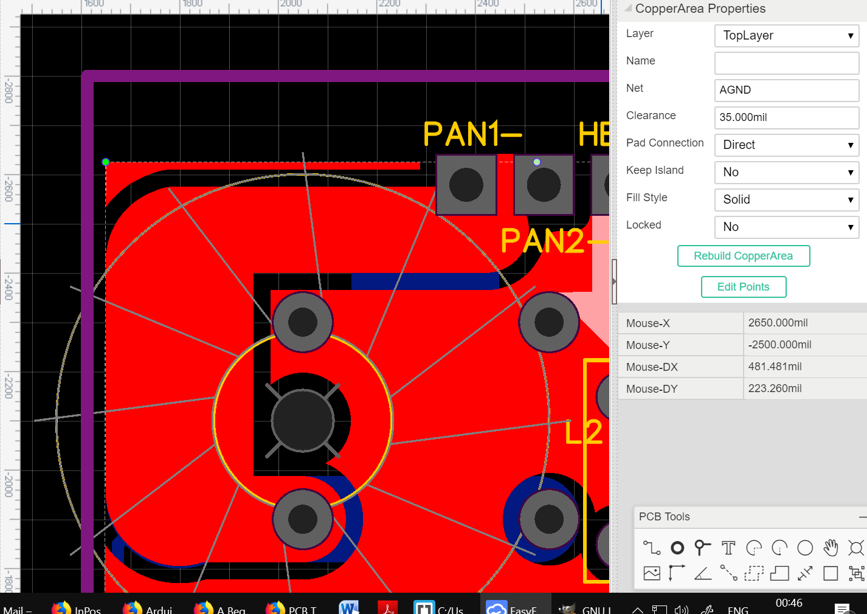Click the PAN1- silkscreen label

click(x=472, y=134)
